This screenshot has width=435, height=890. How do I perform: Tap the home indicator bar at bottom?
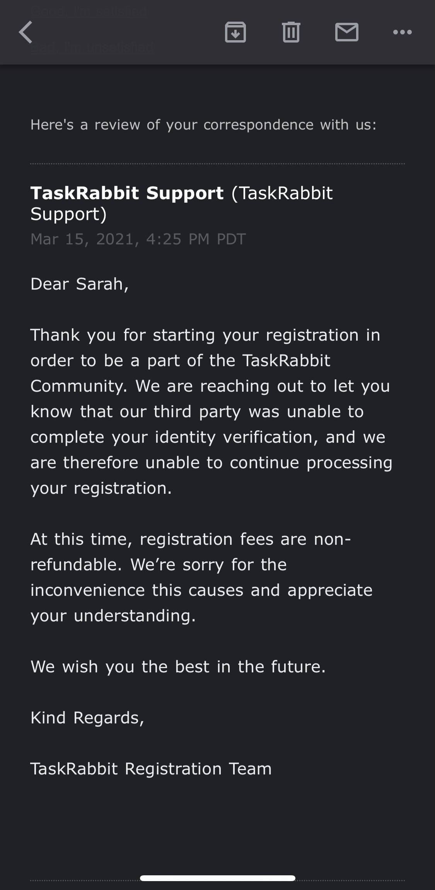(x=218, y=878)
